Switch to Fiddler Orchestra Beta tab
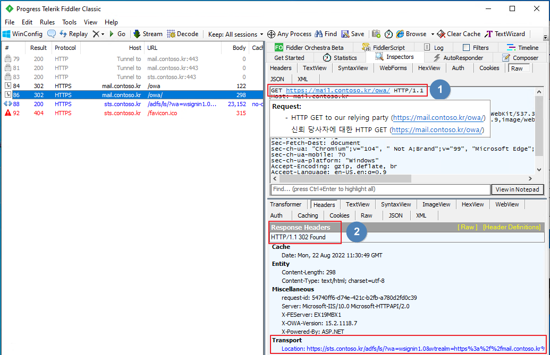Viewport: 550px width, 355px height. 309,48
